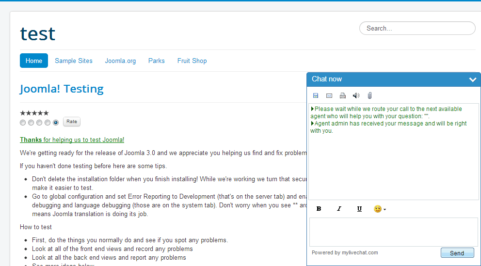
Task: Email the chat transcript using the envelope icon
Action: (x=329, y=95)
